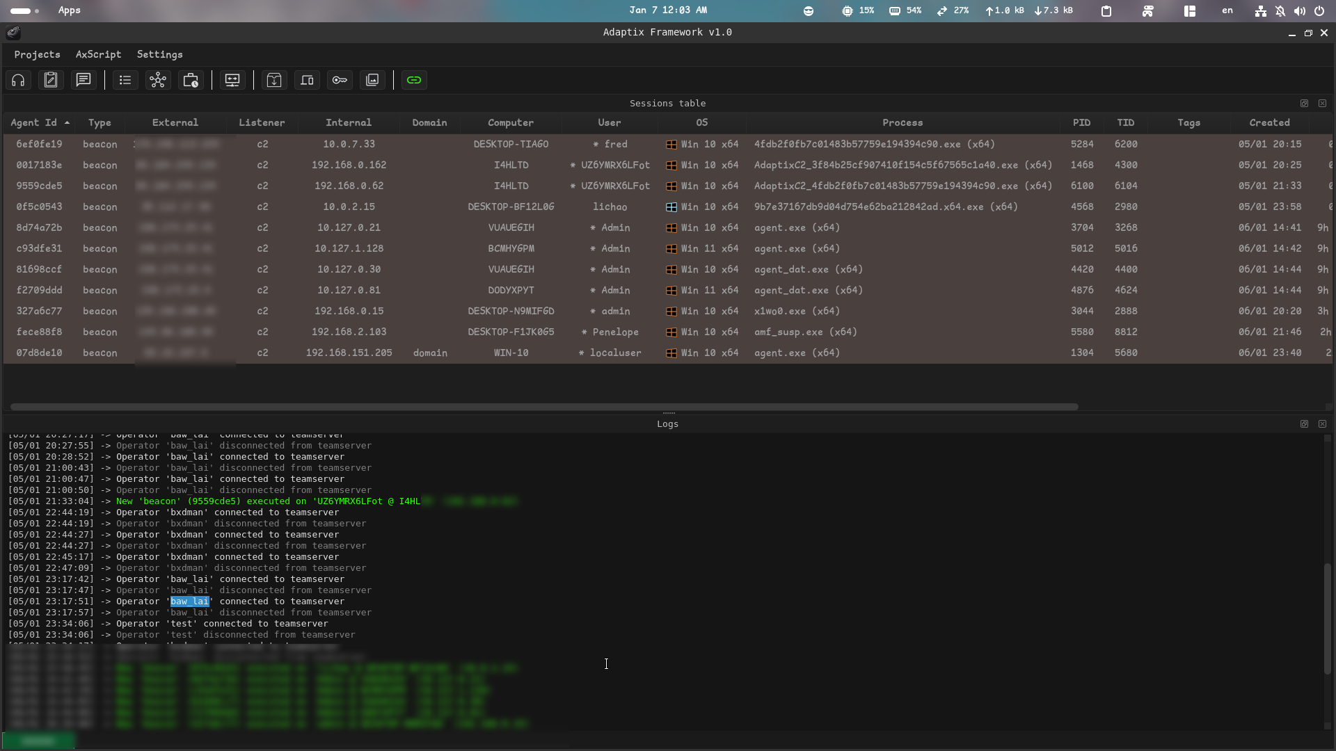Open the screenshots gallery icon

(x=372, y=81)
